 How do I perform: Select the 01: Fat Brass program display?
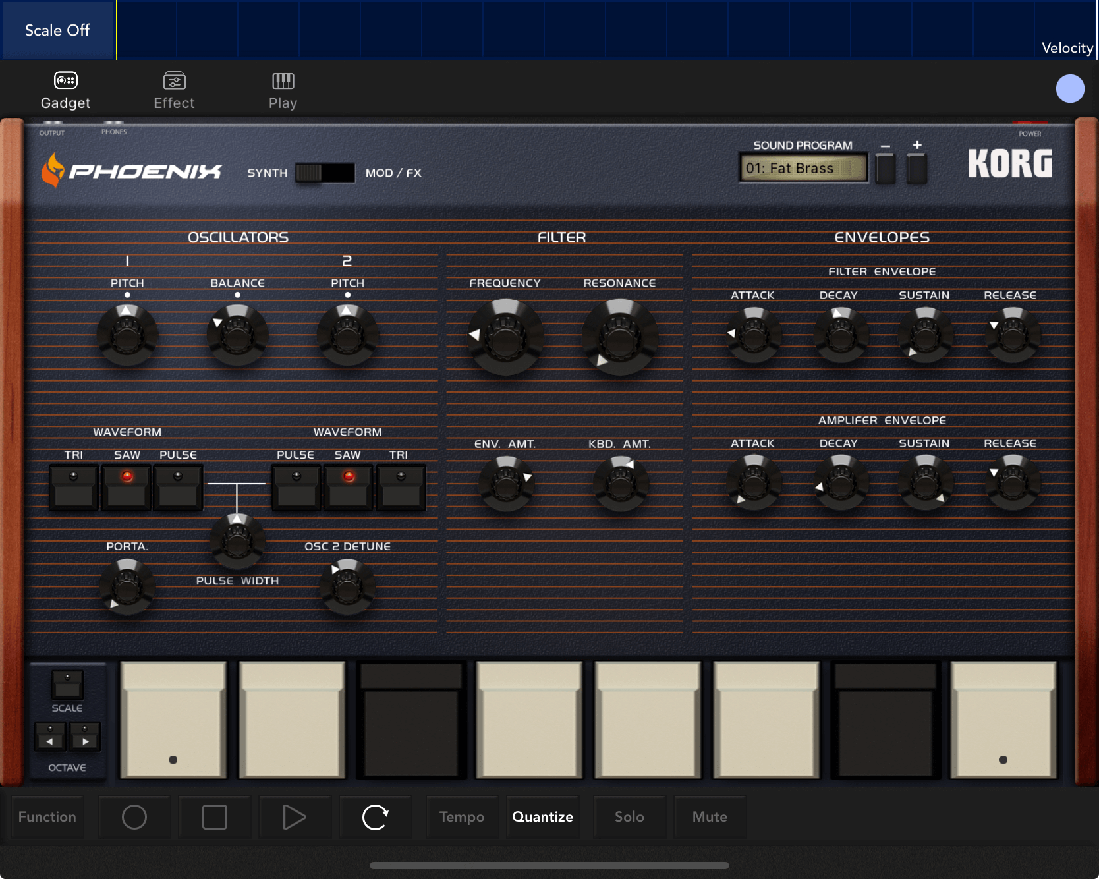(x=803, y=168)
